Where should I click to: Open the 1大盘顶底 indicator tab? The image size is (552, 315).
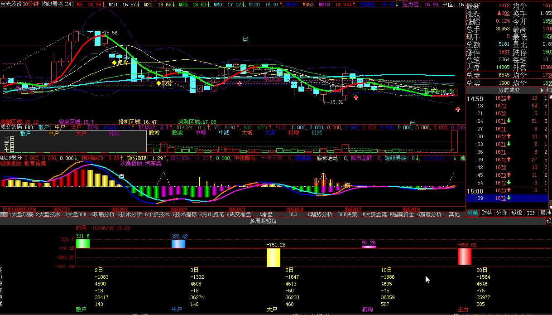21,214
